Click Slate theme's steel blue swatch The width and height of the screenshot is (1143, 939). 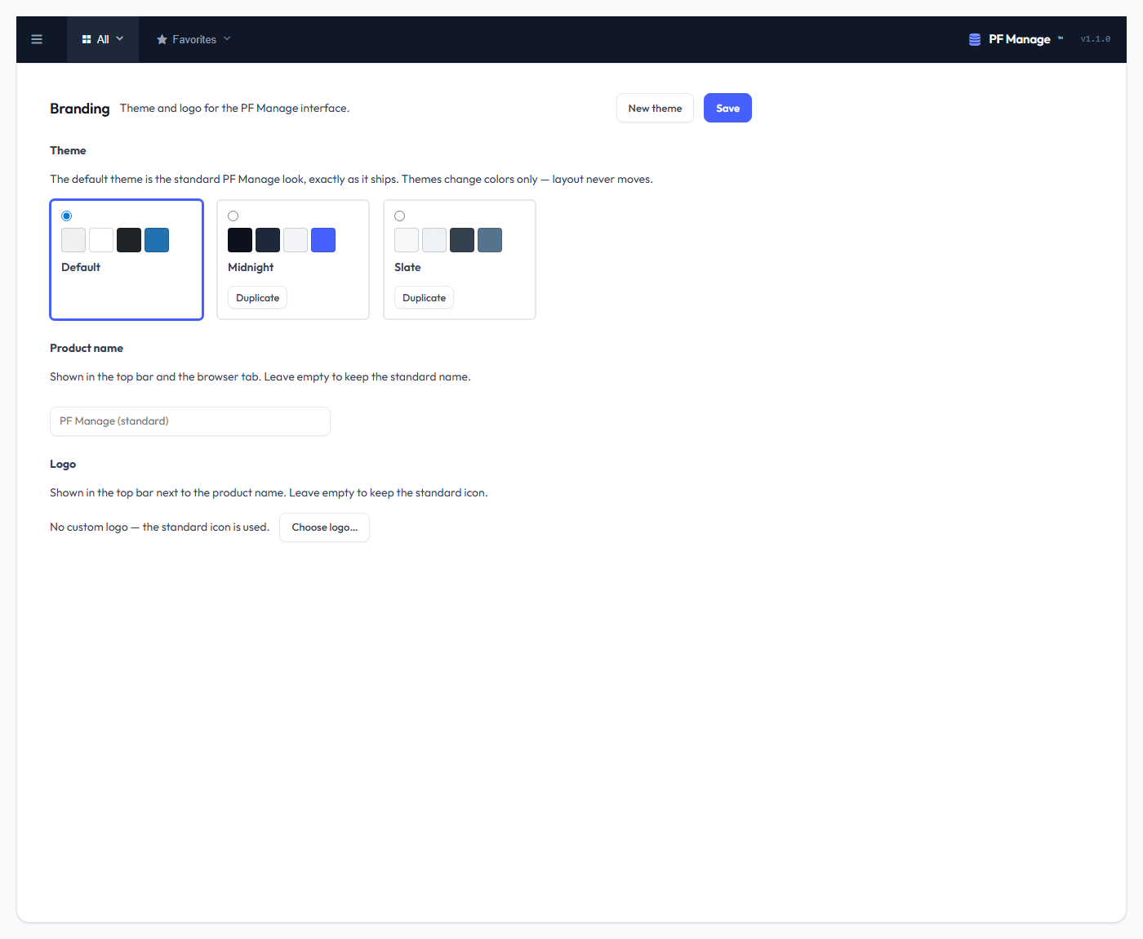(x=490, y=240)
